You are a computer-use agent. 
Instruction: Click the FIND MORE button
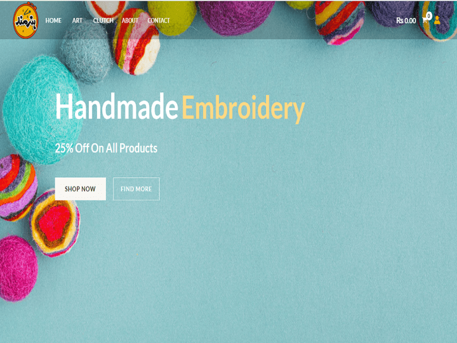(x=136, y=189)
